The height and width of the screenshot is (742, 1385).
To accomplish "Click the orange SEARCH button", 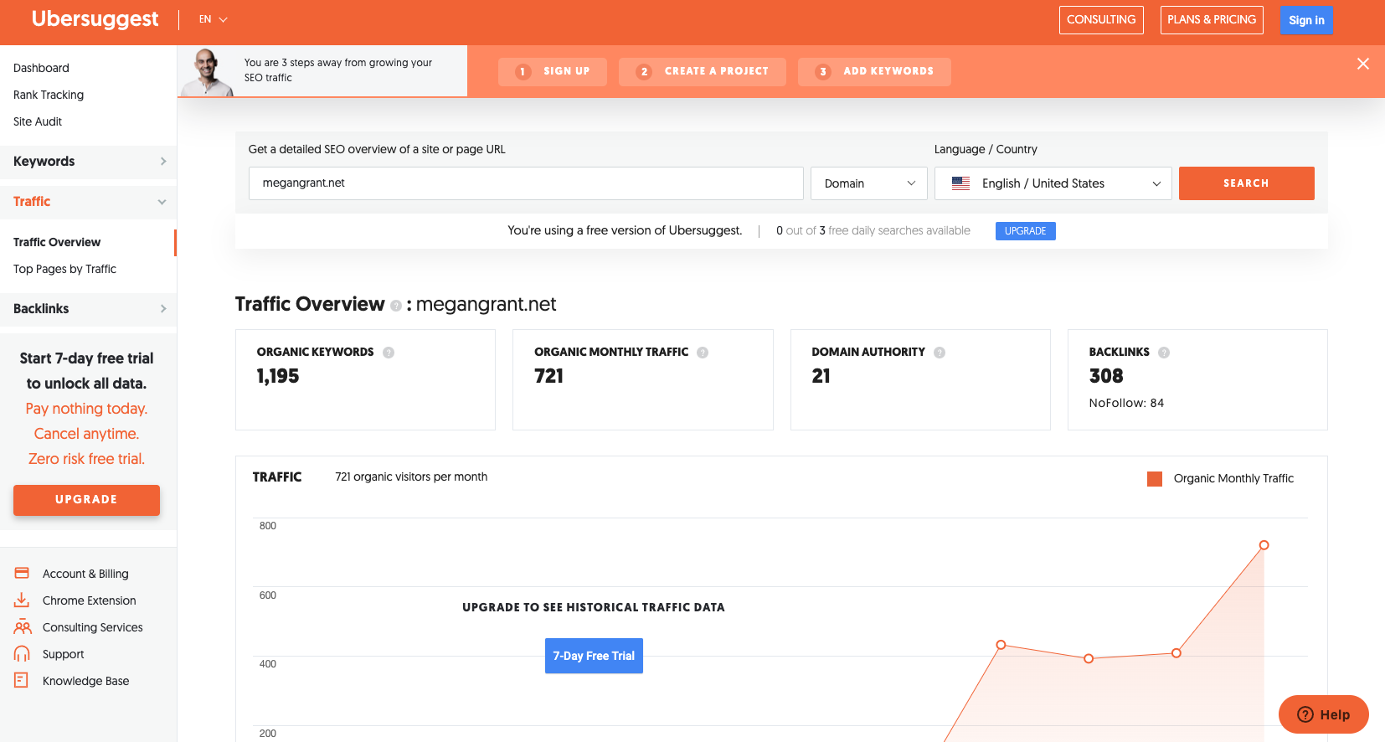I will pos(1246,183).
